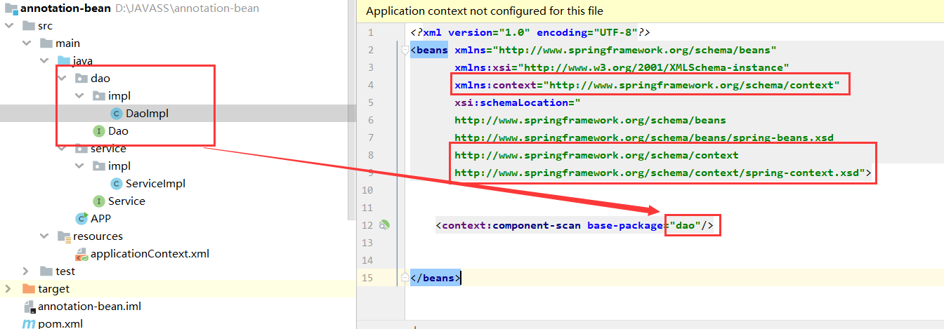Click the test folder icon
The width and height of the screenshot is (944, 329).
click(x=46, y=271)
